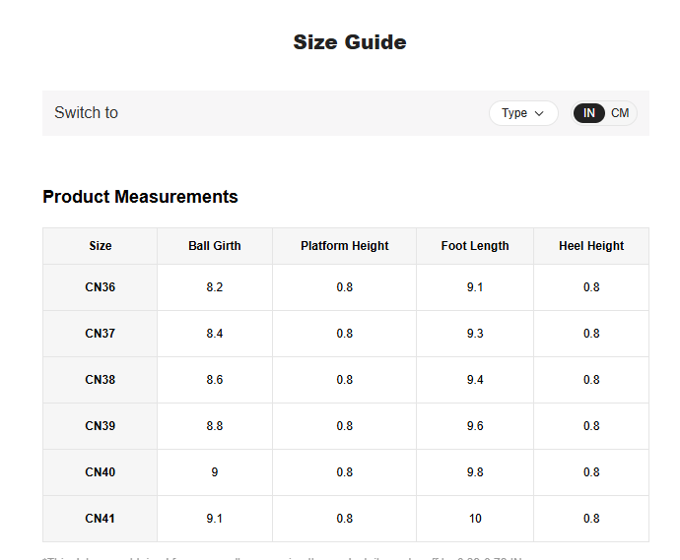Select the CN41 size row label
The width and height of the screenshot is (680, 560).
pos(100,519)
